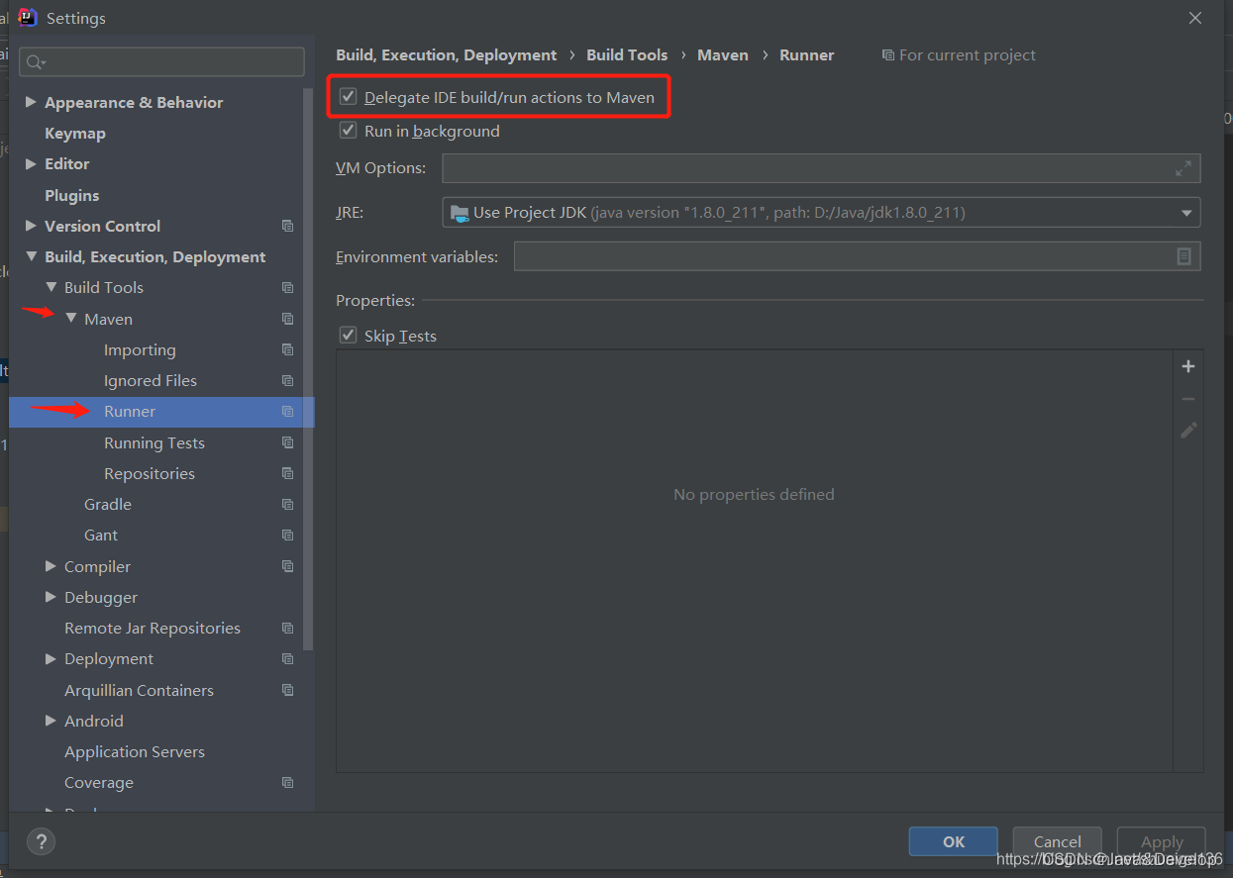Select Runner under Maven

pyautogui.click(x=130, y=411)
